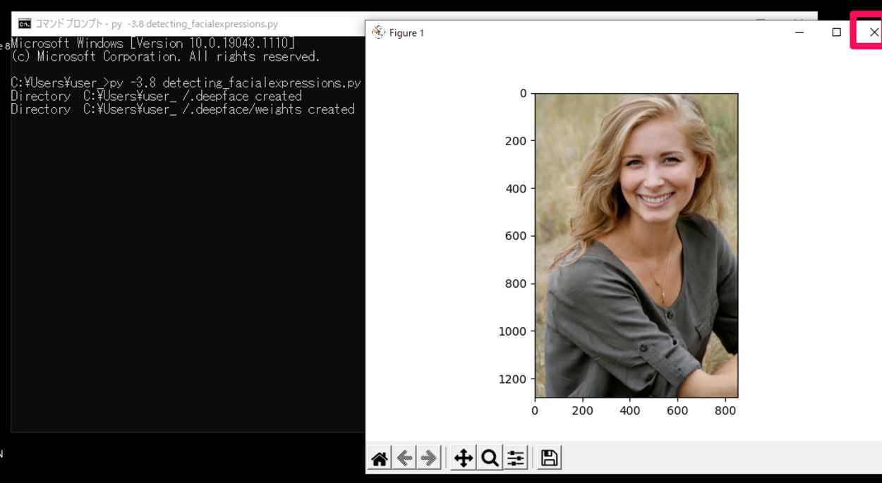The height and width of the screenshot is (483, 882).
Task: Click the 400 tick label on x-axis
Action: (x=629, y=410)
